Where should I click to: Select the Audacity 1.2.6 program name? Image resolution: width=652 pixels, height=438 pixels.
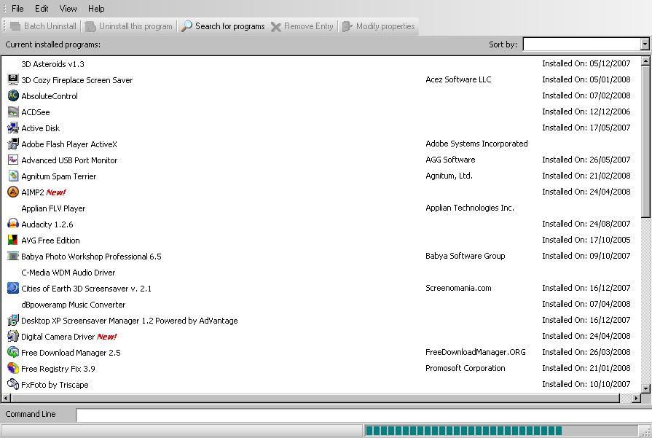click(47, 224)
